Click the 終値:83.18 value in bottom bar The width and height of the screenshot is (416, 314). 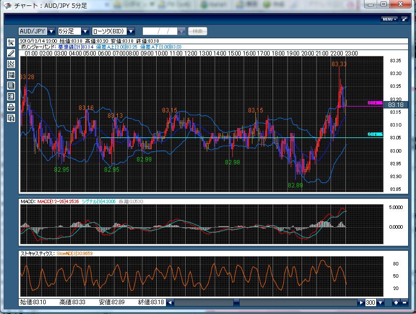151,302
